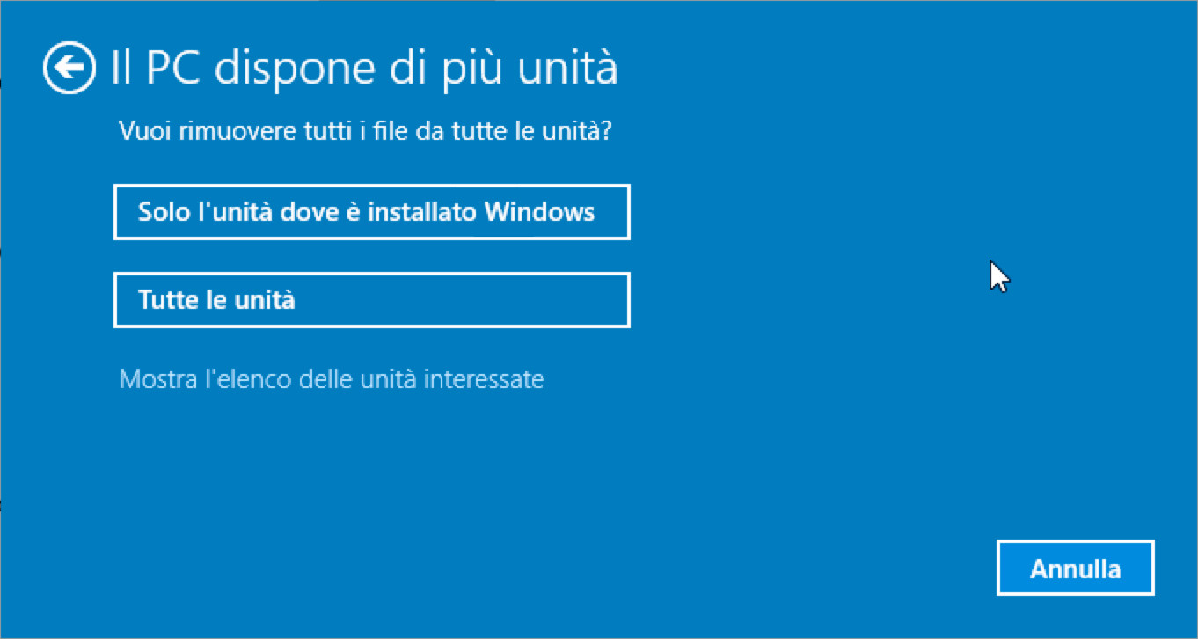Click the "Il PC dispone di più unità" heading
Viewport: 1198px width, 639px height.
point(364,69)
